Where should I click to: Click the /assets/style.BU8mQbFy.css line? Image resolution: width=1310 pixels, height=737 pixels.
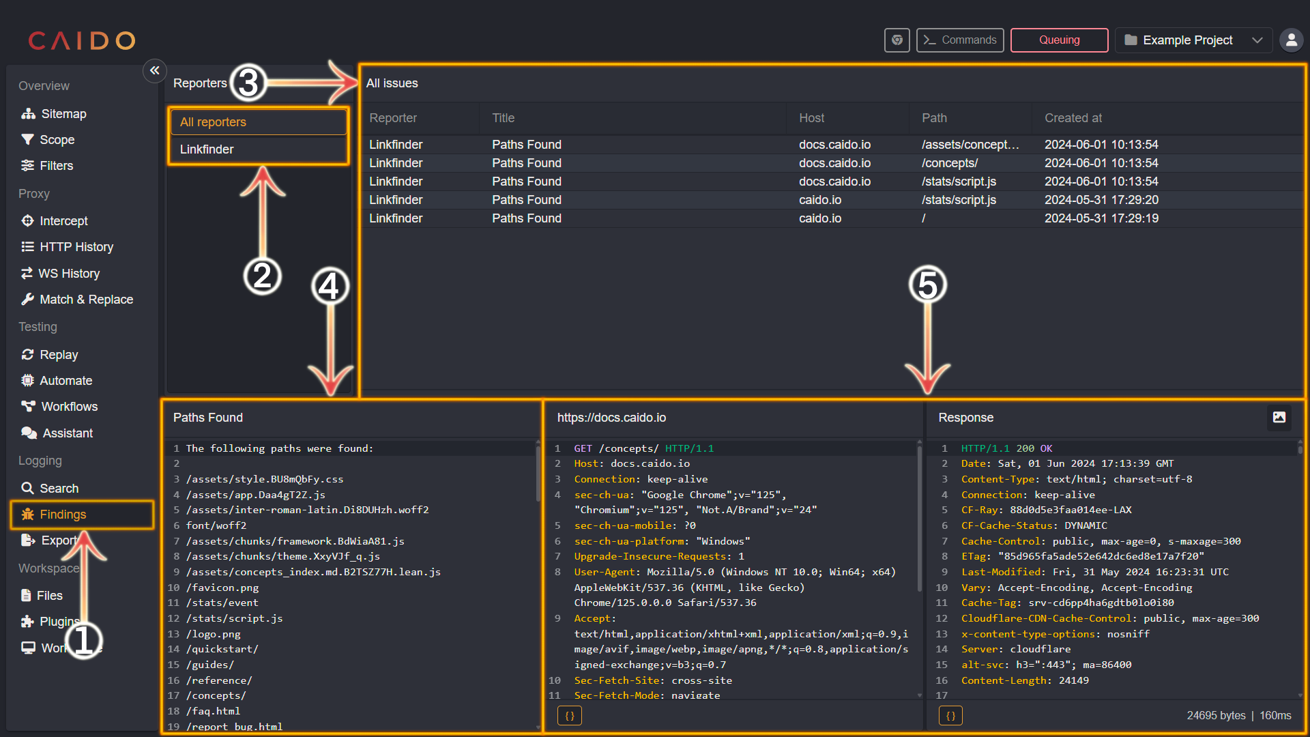point(265,479)
